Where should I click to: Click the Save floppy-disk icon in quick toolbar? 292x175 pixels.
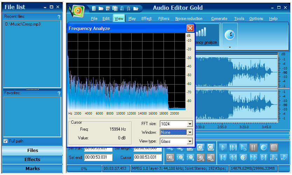107,8
